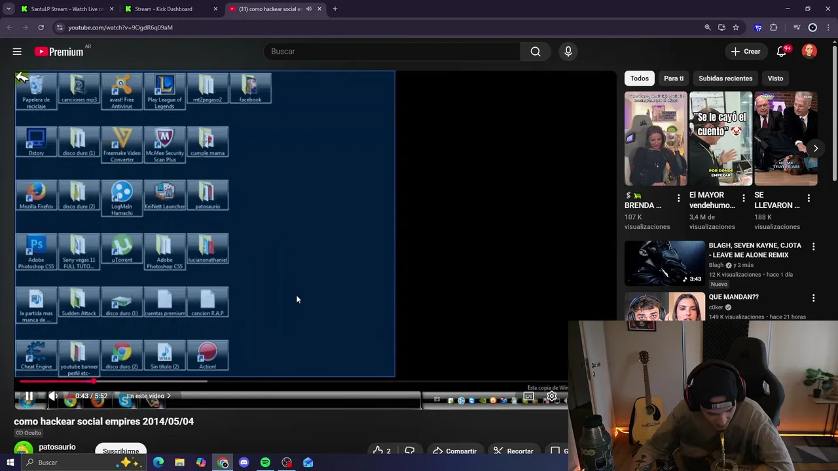This screenshot has height=471, width=838.
Task: Click Compartir to share video
Action: pyautogui.click(x=454, y=451)
